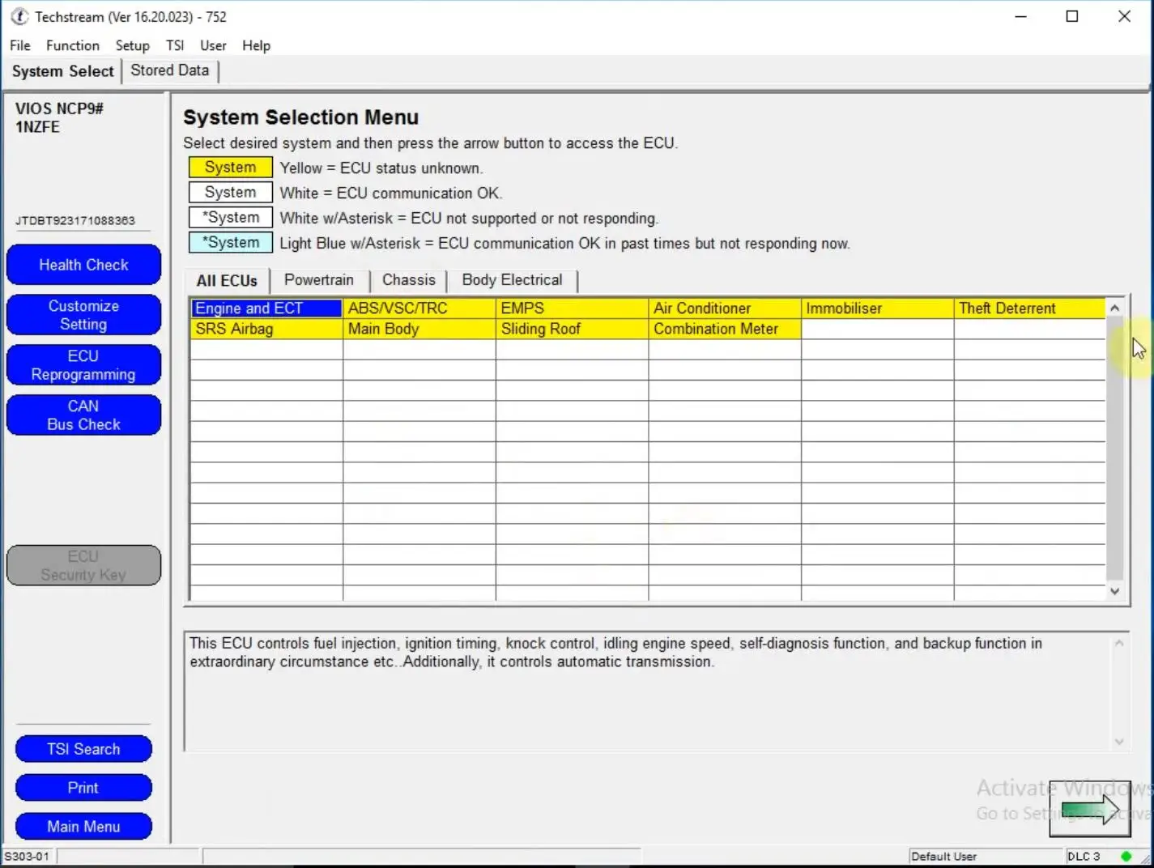Image resolution: width=1154 pixels, height=868 pixels.
Task: Select the Main Body system
Action: (419, 329)
